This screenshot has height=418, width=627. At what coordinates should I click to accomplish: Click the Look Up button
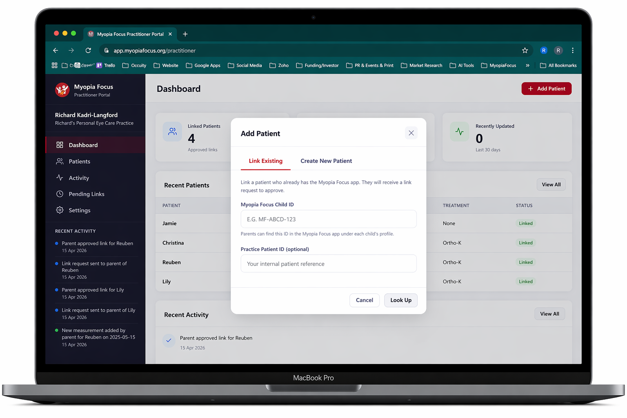401,300
